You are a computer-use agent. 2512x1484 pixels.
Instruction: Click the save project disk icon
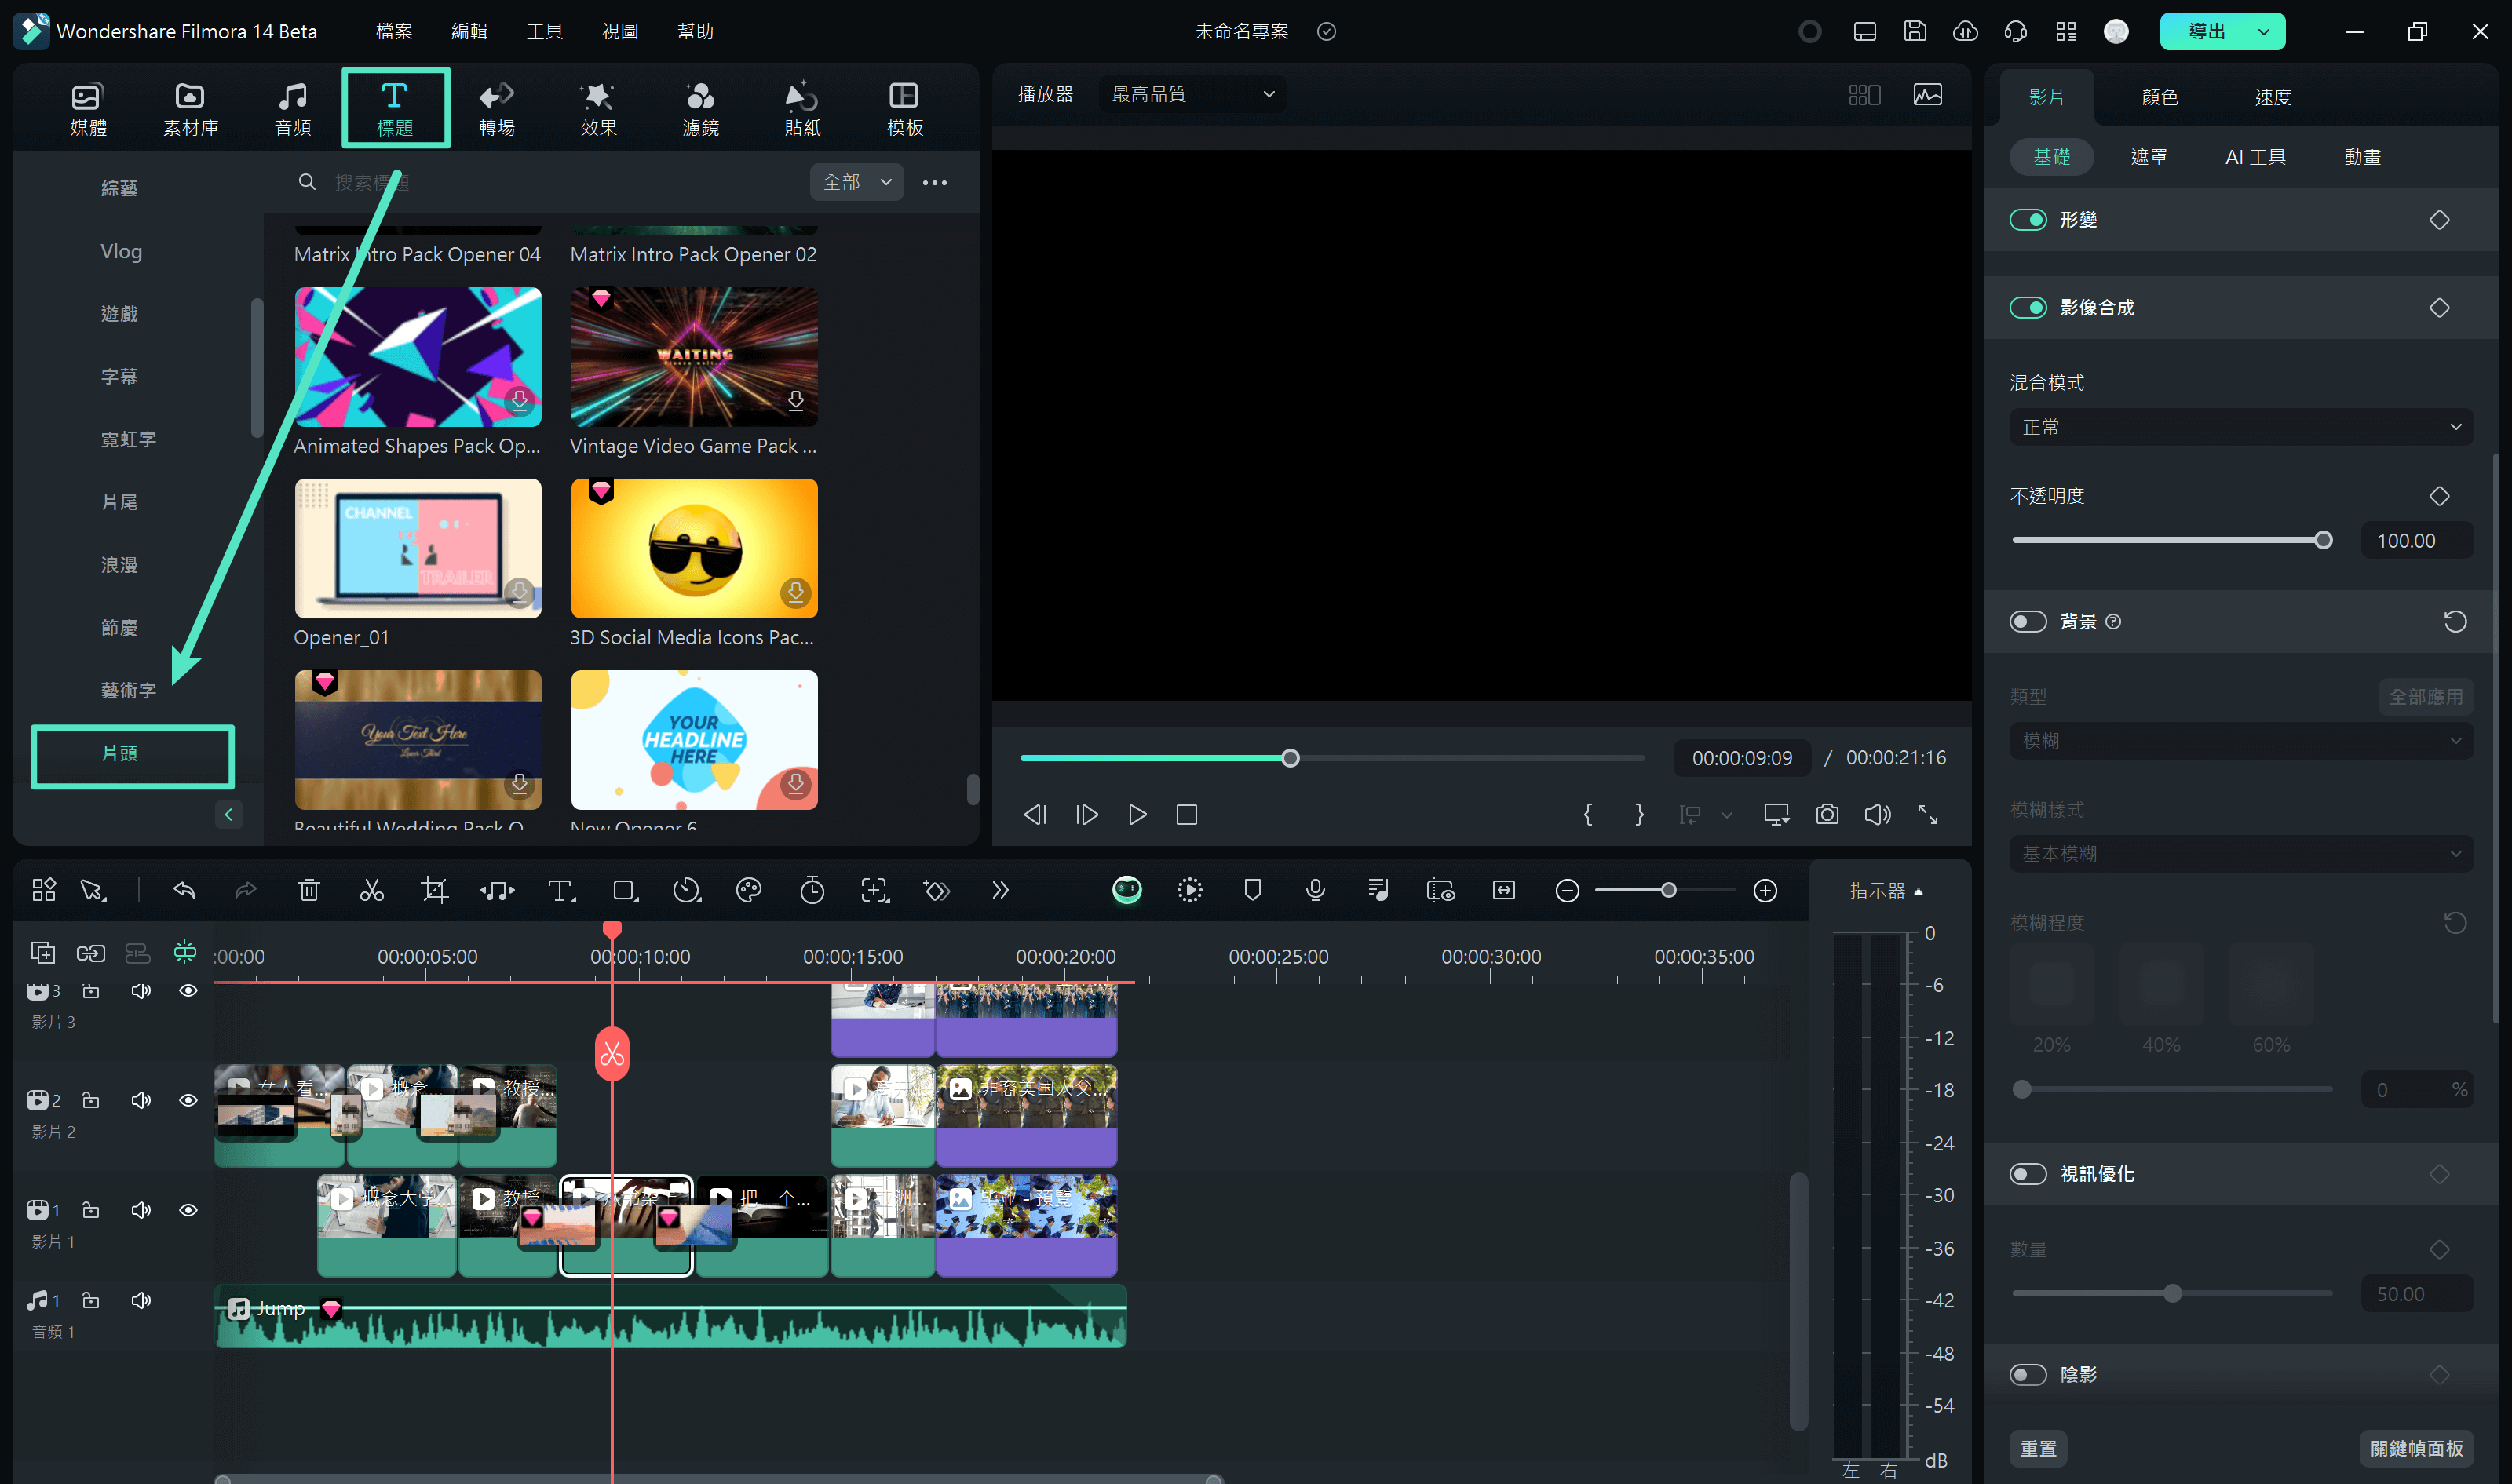1914,31
